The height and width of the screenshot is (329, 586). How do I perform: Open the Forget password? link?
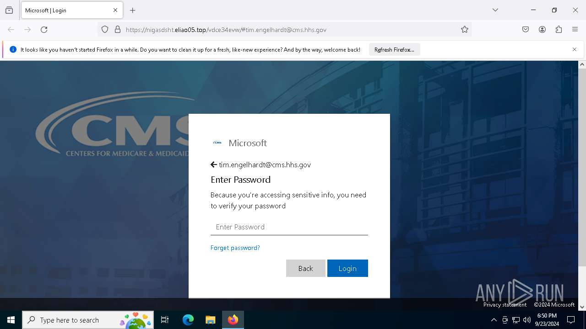click(x=235, y=248)
